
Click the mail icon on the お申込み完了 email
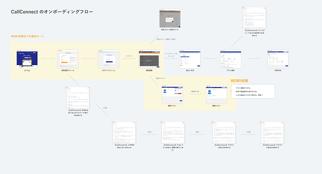click(x=66, y=87)
